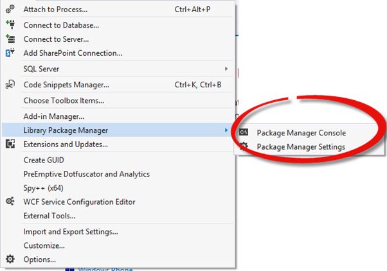The width and height of the screenshot is (387, 271).
Task: Click the SharePoint connection icon
Action: point(10,53)
